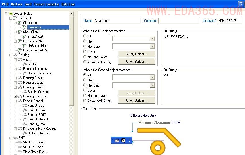This screenshot has height=155, width=245.
Task: Open Query Builder for first object
Action: pyautogui.click(x=137, y=62)
